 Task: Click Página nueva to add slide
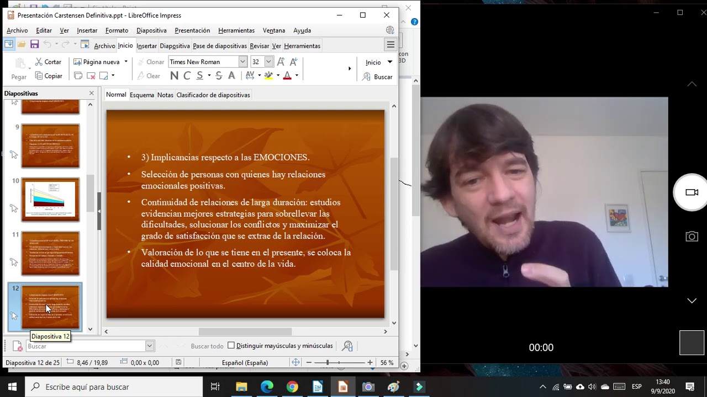point(97,62)
